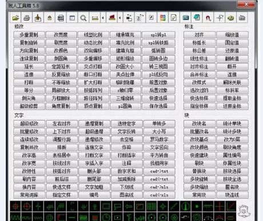263x221 pixels.
Task: Select the star in circle symbol
Action: [x=174, y=217]
